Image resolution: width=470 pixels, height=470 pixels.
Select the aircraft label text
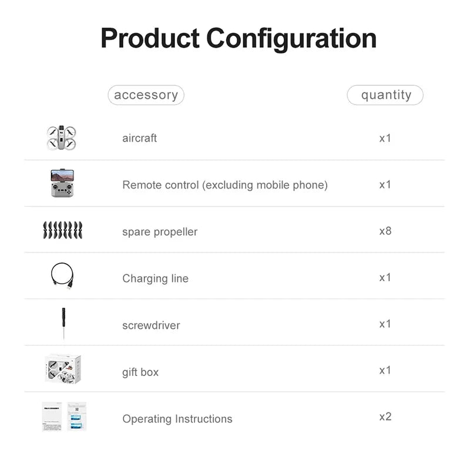click(139, 139)
